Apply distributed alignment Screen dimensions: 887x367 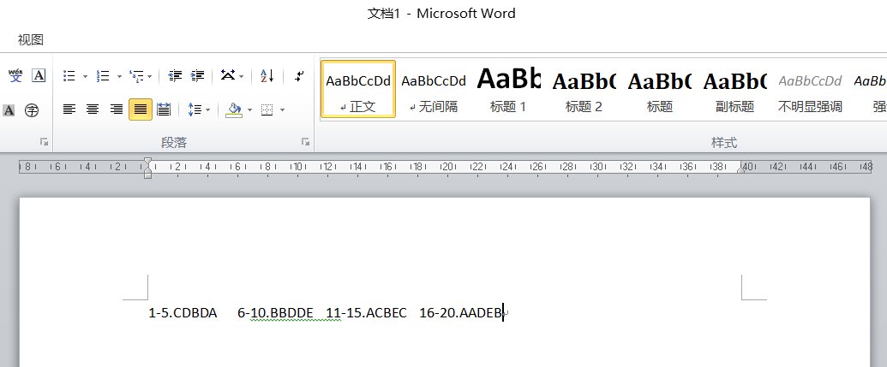[x=164, y=110]
